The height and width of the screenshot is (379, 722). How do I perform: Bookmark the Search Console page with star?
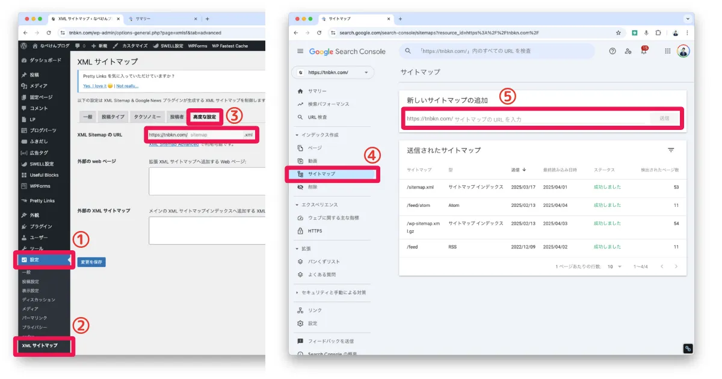(x=618, y=32)
